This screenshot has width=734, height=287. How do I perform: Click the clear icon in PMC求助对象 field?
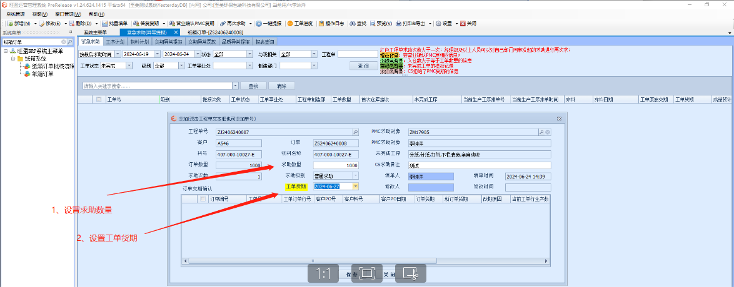point(548,132)
